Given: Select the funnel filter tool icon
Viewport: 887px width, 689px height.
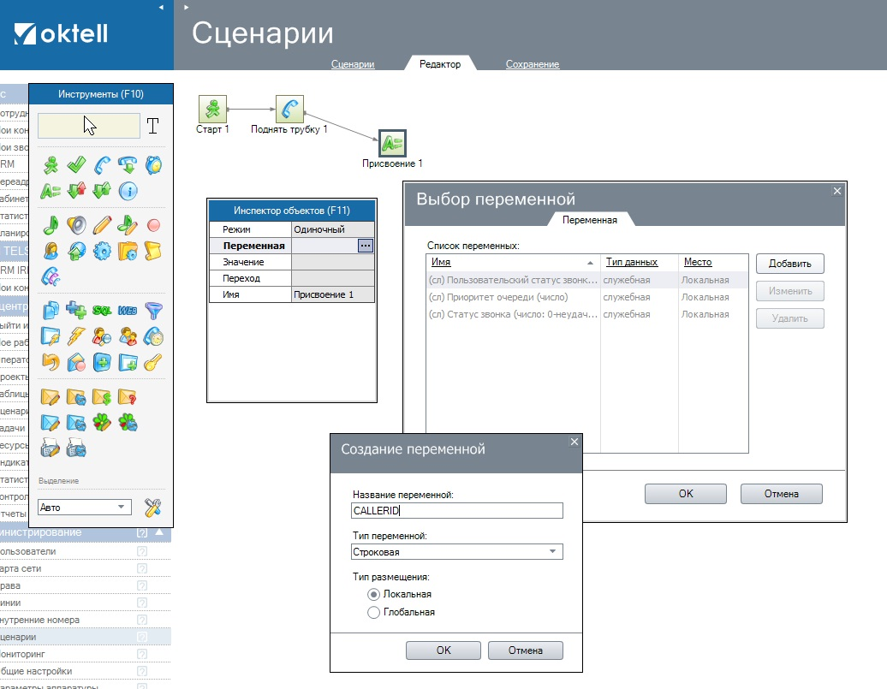Looking at the screenshot, I should 153,311.
